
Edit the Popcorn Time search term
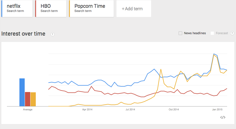[92, 9]
